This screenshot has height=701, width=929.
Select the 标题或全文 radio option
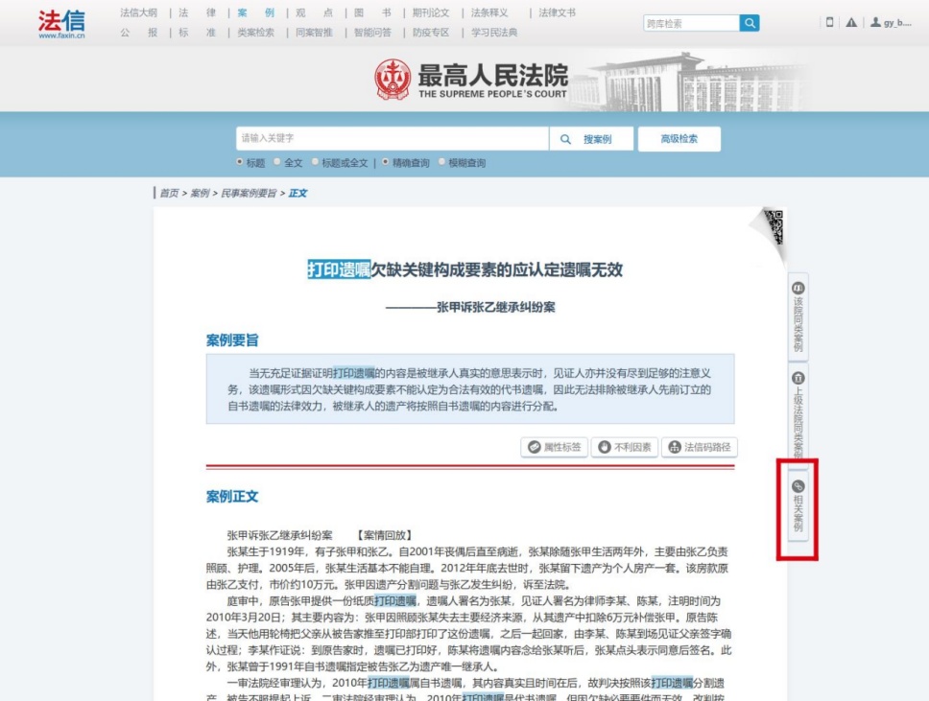[315, 162]
